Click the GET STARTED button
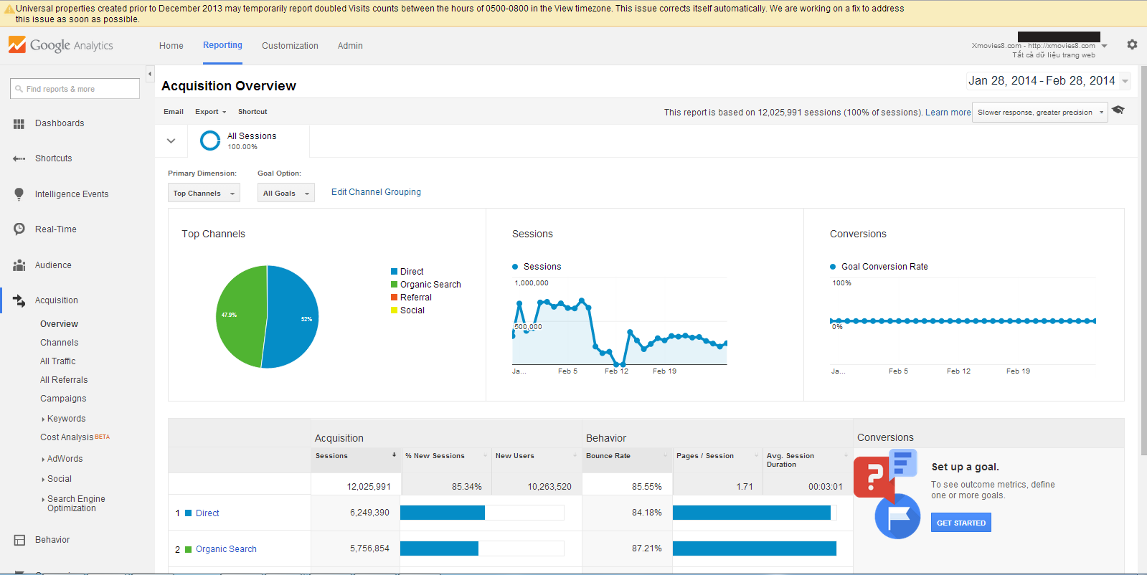The image size is (1147, 575). (x=960, y=523)
